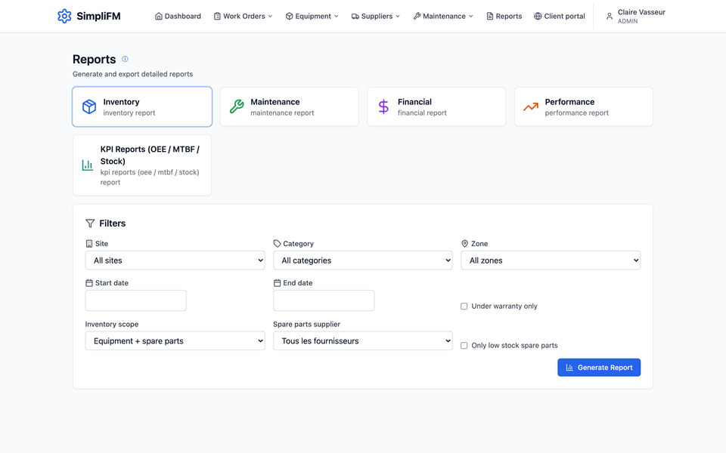The width and height of the screenshot is (726, 453).
Task: Expand the Suppliers menu chevron
Action: (398, 16)
